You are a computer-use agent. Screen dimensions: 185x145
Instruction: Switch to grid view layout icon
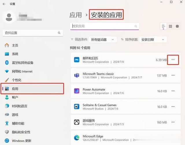tap(170, 26)
